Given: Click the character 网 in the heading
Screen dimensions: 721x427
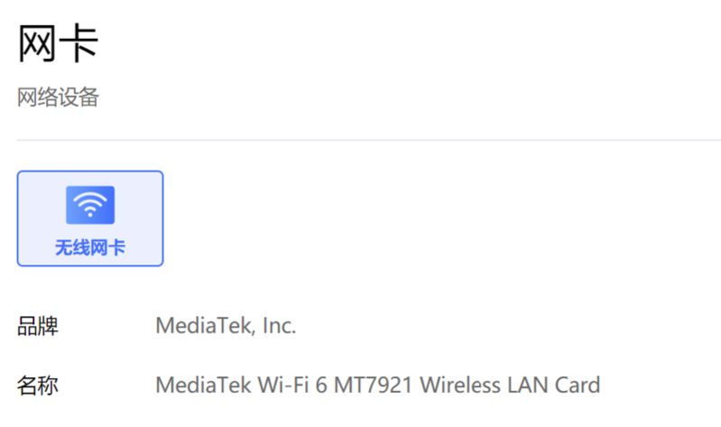Looking at the screenshot, I should point(38,42).
